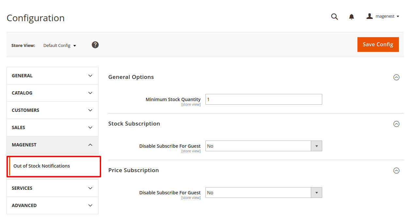
Task: Expand the SERVICES configuration tab
Action: [x=53, y=188]
